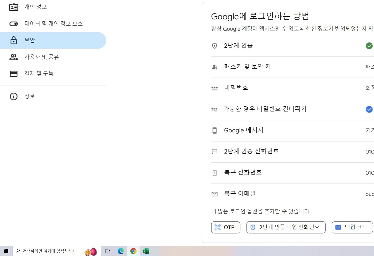Click the skip-password icon beside 가능한 경우 비밀번호 건너뛰기
The height and width of the screenshot is (256, 374).
click(x=214, y=109)
